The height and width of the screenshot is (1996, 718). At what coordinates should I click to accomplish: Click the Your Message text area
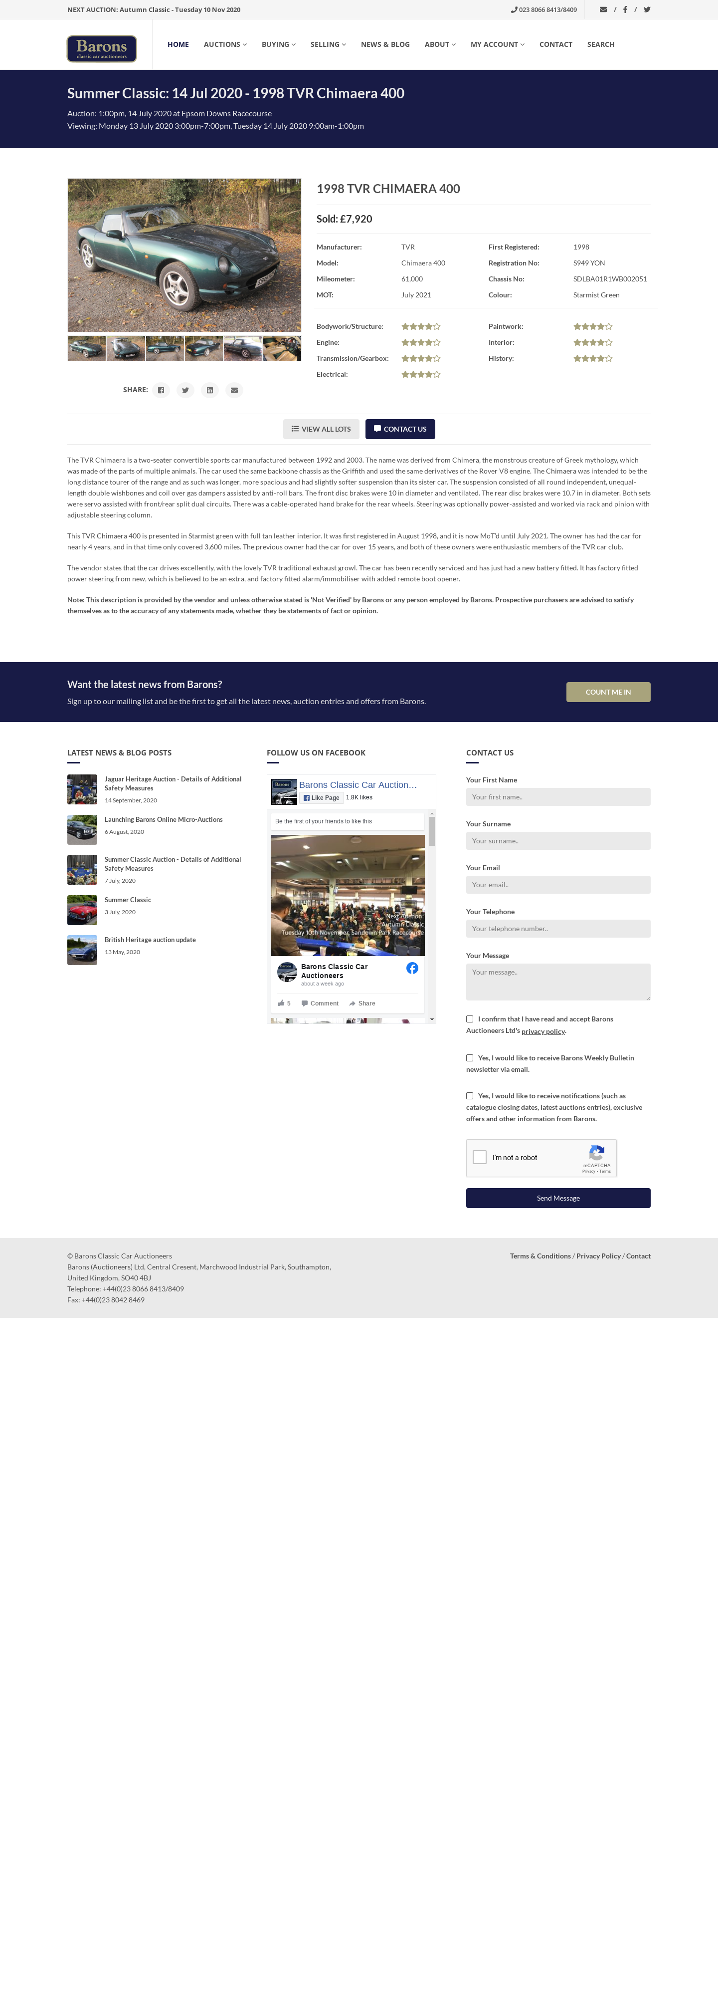[x=557, y=982]
